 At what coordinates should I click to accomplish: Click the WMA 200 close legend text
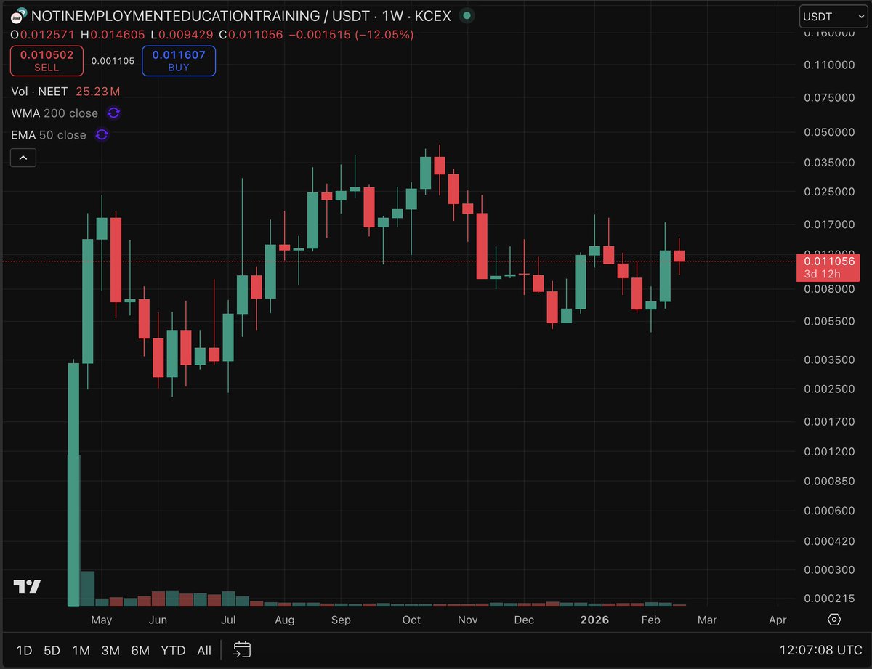click(x=54, y=113)
